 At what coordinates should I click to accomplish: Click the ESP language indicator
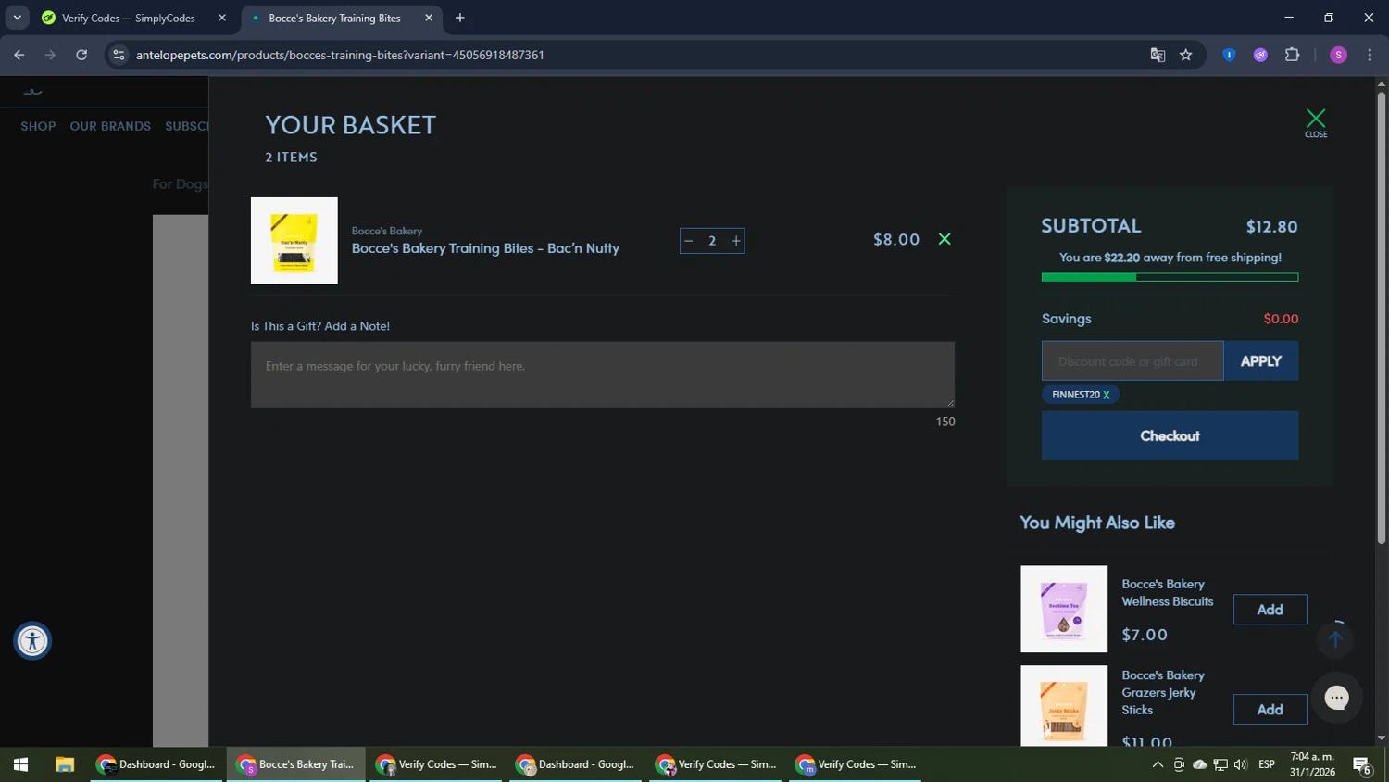click(x=1267, y=764)
